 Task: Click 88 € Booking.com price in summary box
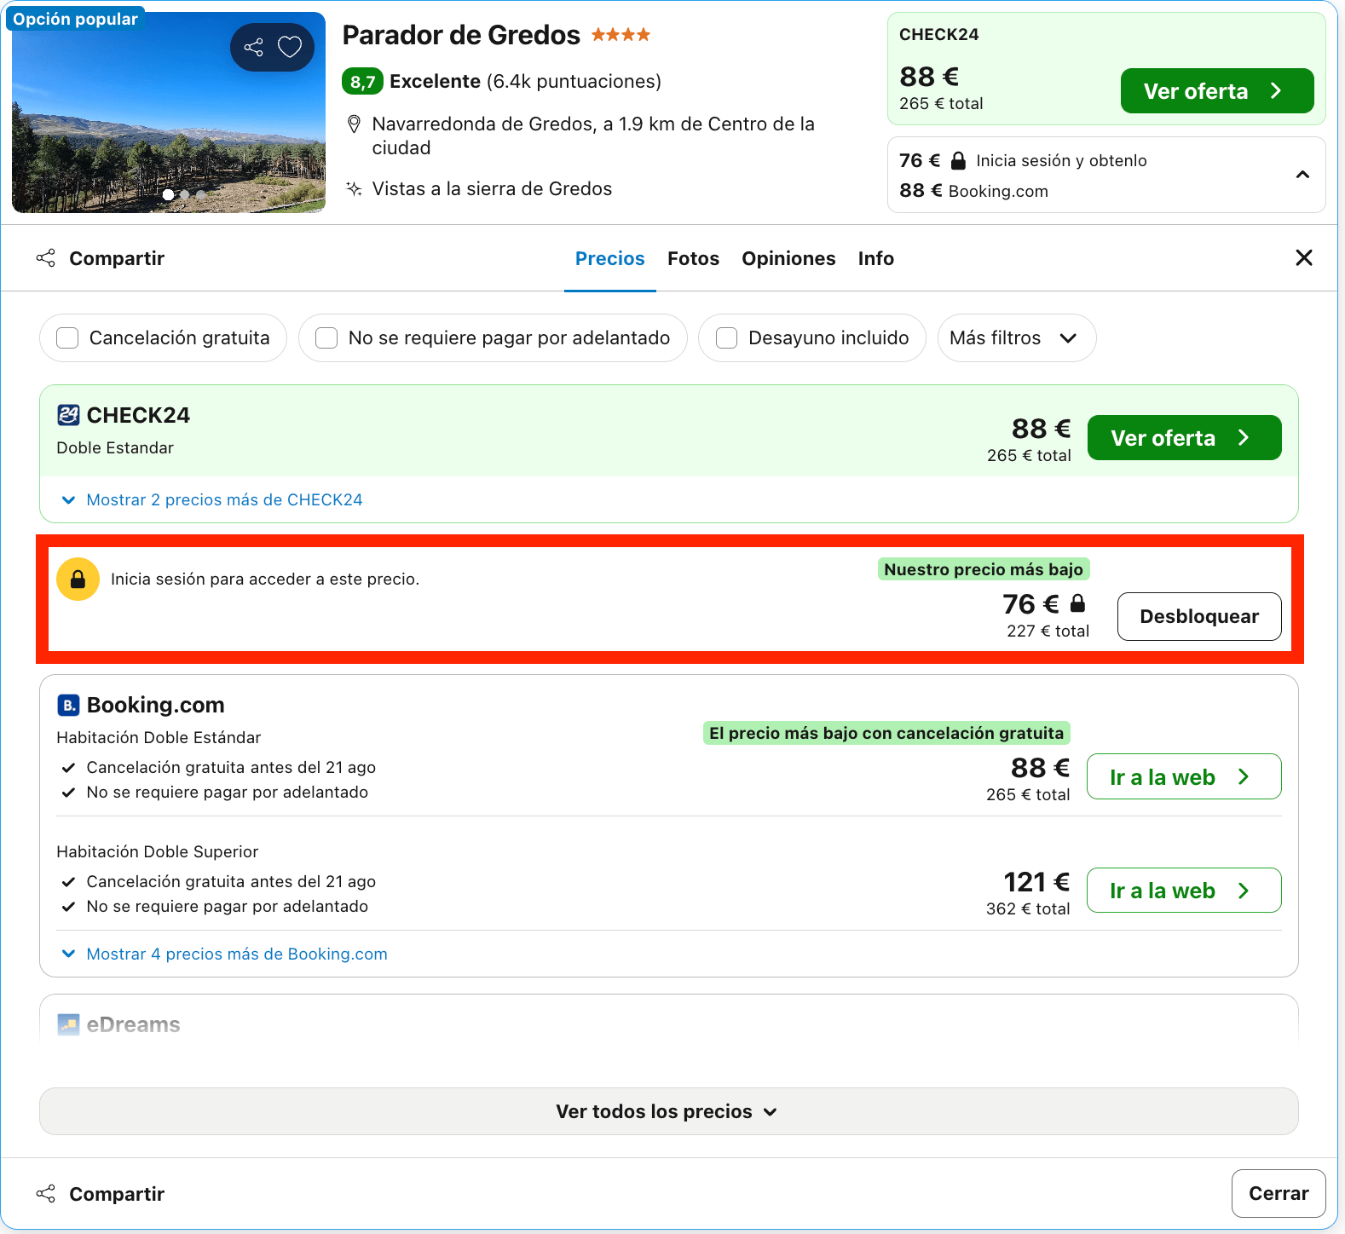(x=973, y=191)
